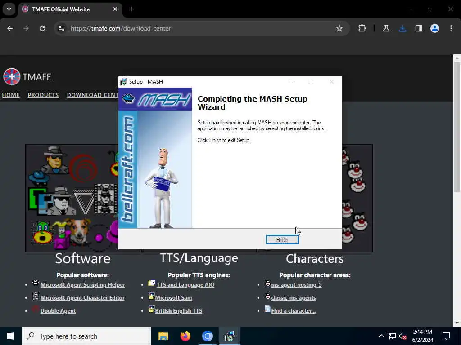Open the PRODUCTS nav item
Image resolution: width=461 pixels, height=345 pixels.
point(43,95)
